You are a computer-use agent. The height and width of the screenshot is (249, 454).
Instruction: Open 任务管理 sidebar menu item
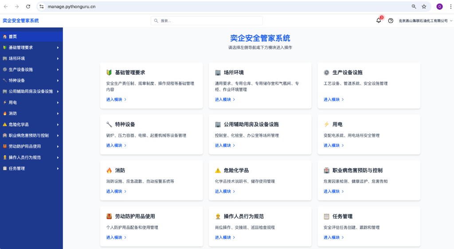31,168
